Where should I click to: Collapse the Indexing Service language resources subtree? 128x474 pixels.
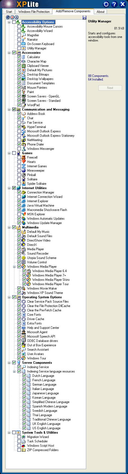pos(14,371)
